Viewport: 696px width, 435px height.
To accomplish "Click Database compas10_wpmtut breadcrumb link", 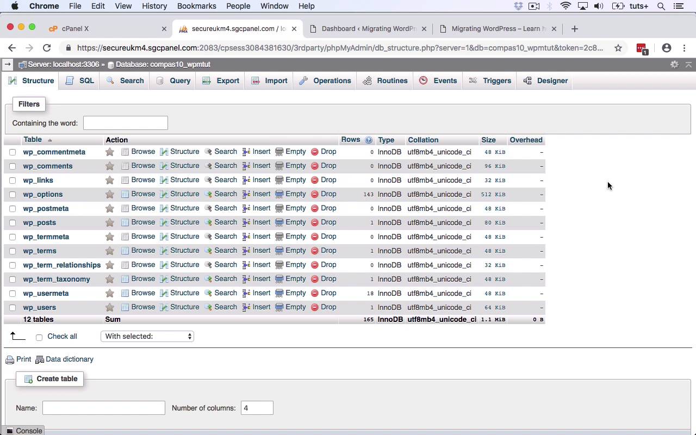I will tap(163, 64).
